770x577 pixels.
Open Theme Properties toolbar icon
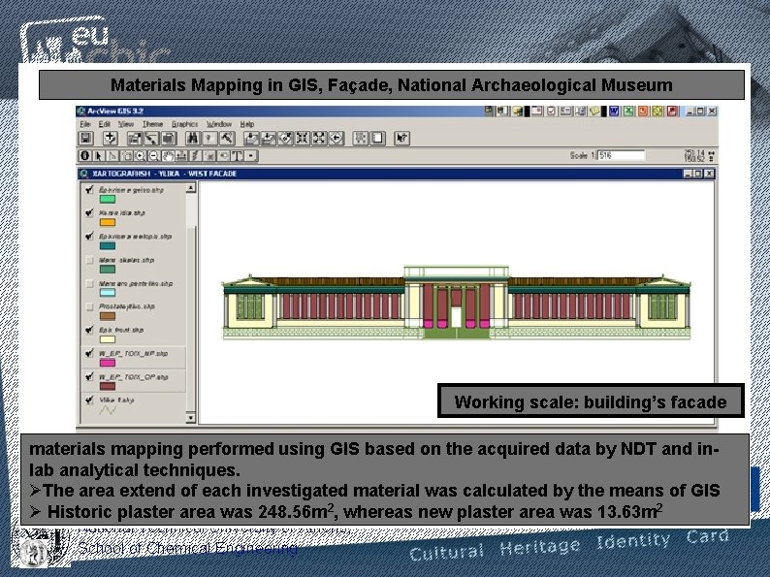pyautogui.click(x=134, y=139)
